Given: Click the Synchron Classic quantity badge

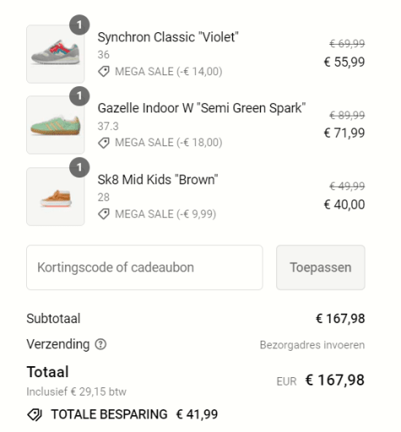Looking at the screenshot, I should point(79,25).
